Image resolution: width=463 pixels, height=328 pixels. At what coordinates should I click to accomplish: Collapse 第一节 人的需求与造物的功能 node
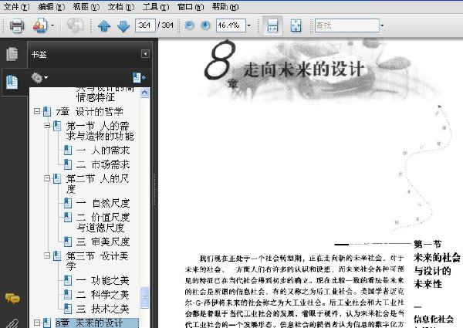pos(47,126)
